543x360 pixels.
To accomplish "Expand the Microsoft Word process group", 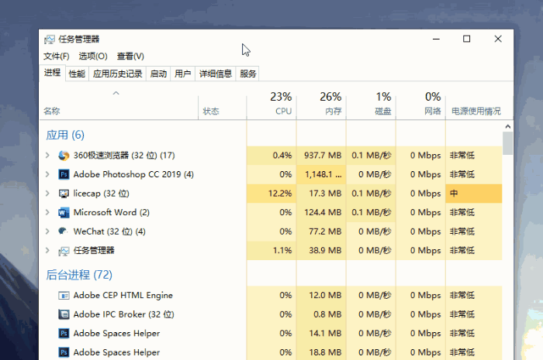I will tap(47, 212).
